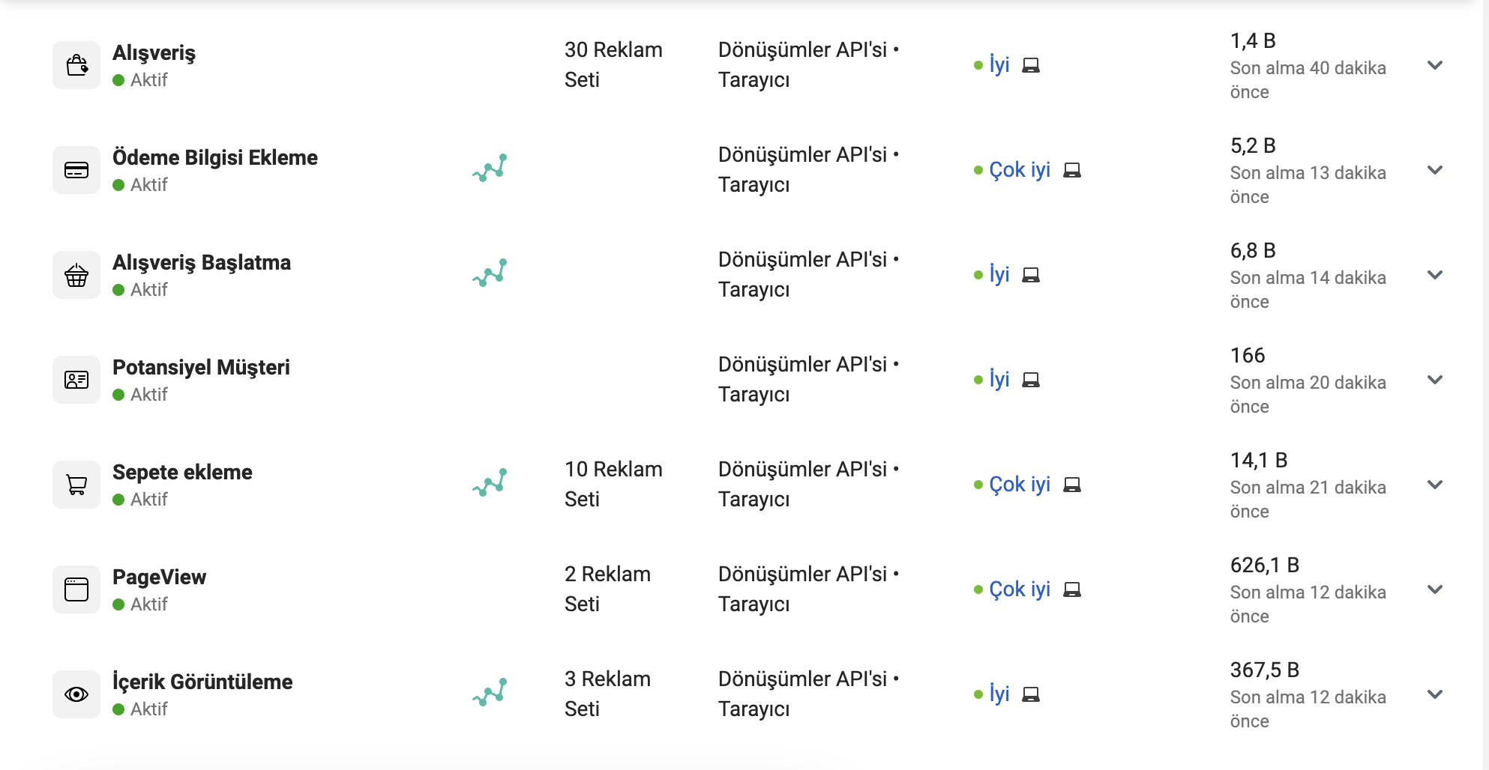
Task: Click the browser window icon for PageView
Action: click(76, 589)
